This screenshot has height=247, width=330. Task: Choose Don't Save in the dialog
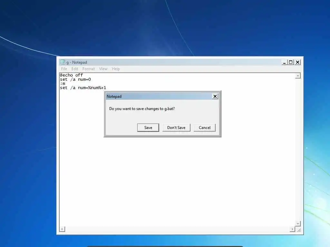176,127
